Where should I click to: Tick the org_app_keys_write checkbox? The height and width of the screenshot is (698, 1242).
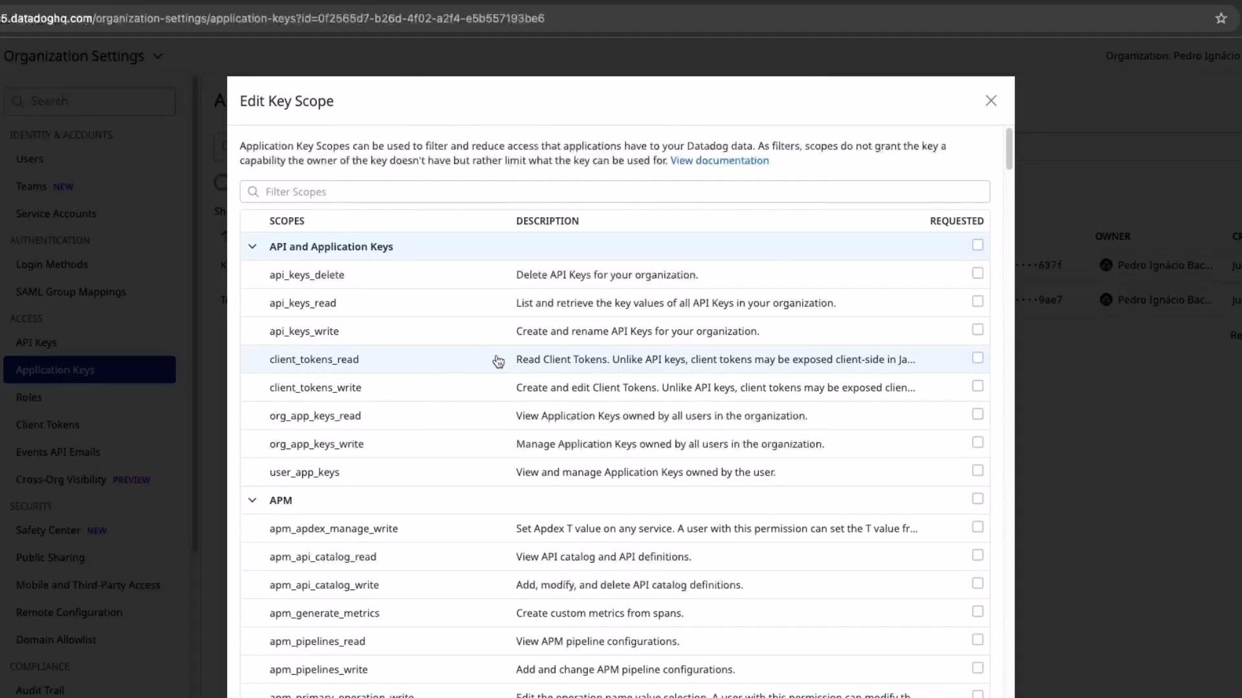pyautogui.click(x=977, y=442)
